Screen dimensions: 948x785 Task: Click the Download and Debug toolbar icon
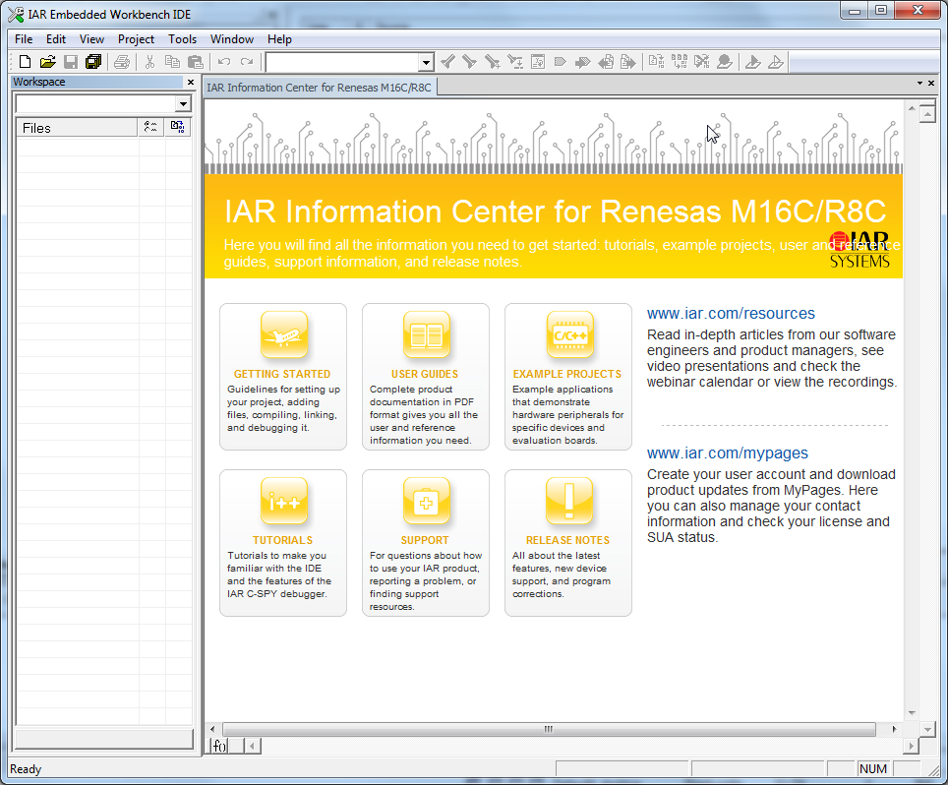[x=752, y=62]
